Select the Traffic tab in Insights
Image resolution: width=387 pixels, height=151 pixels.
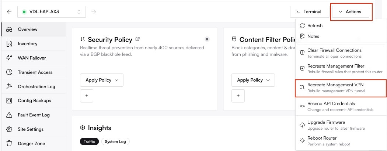coord(89,141)
